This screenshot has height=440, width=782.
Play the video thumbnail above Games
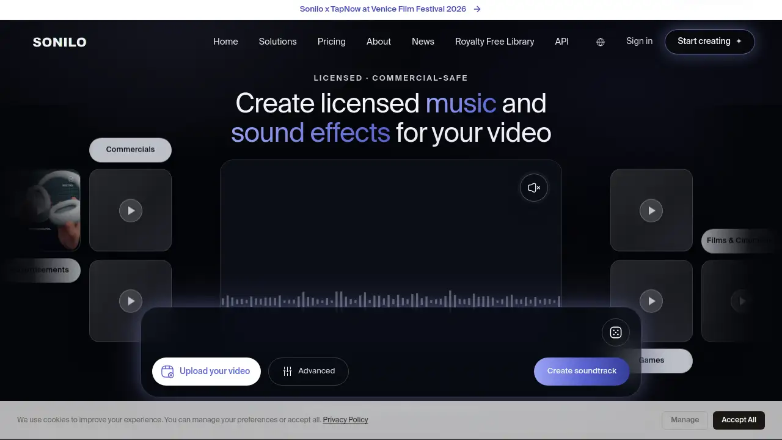tap(651, 301)
